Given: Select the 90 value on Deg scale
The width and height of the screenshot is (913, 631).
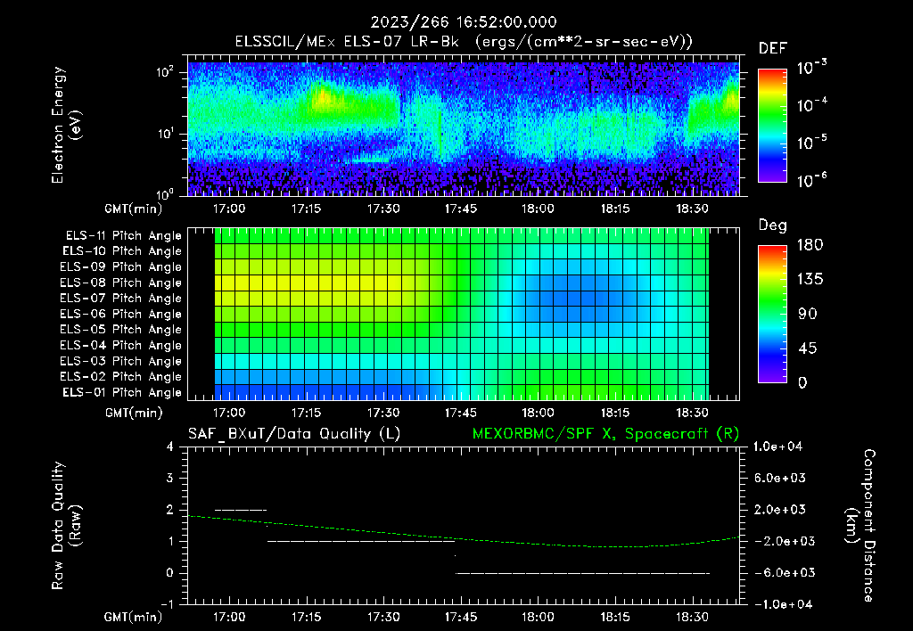Looking at the screenshot, I should [x=808, y=314].
